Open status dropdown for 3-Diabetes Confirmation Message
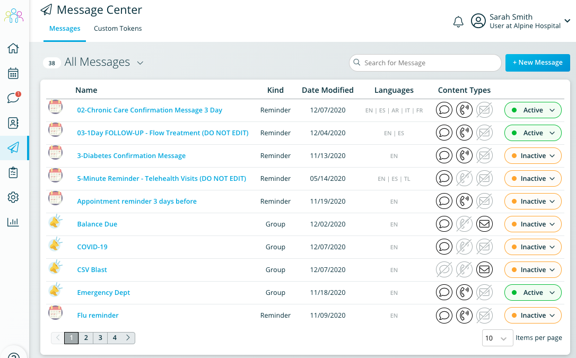This screenshot has height=358, width=576. click(x=533, y=156)
